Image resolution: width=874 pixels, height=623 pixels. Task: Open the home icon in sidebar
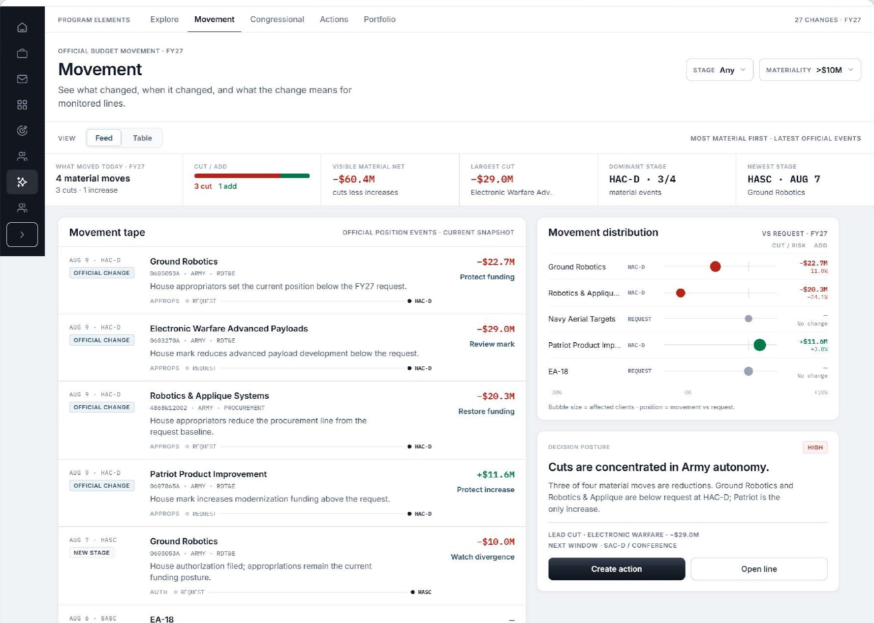click(x=22, y=28)
